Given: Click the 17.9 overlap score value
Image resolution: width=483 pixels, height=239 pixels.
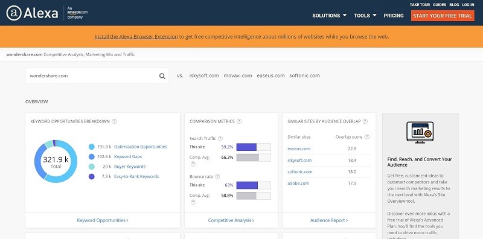Looking at the screenshot, I should coord(352,183).
